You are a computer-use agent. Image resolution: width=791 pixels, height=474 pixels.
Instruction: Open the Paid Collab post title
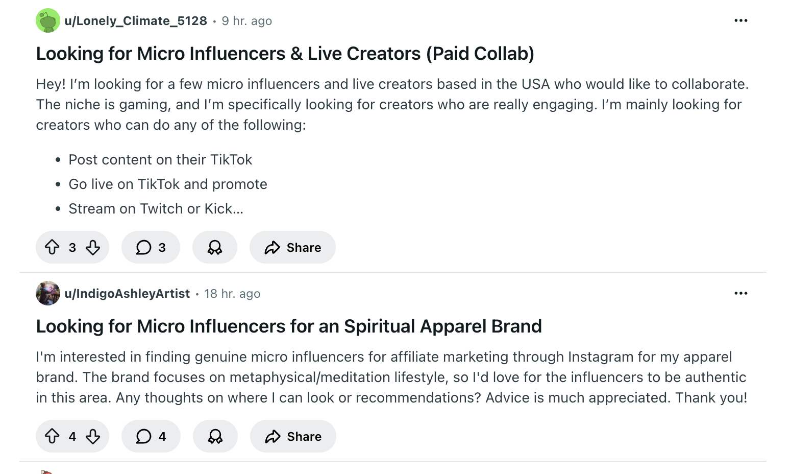click(x=285, y=54)
